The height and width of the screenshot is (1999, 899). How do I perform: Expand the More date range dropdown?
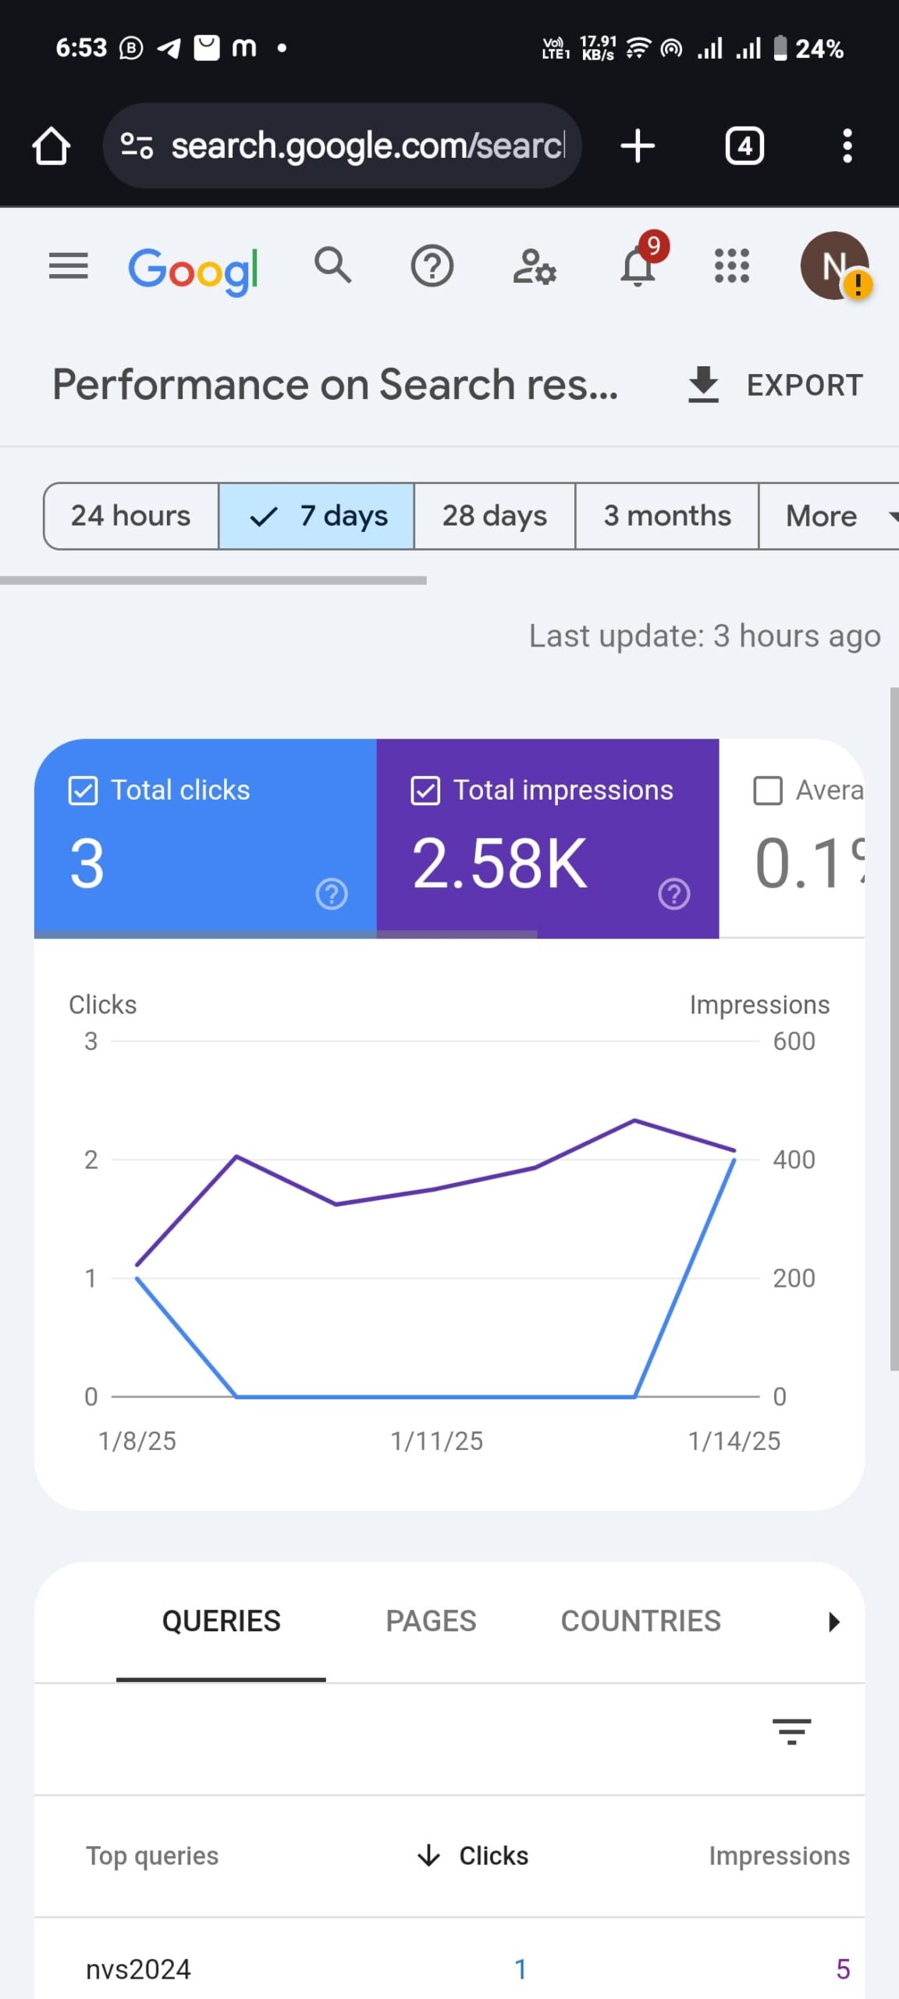[829, 516]
